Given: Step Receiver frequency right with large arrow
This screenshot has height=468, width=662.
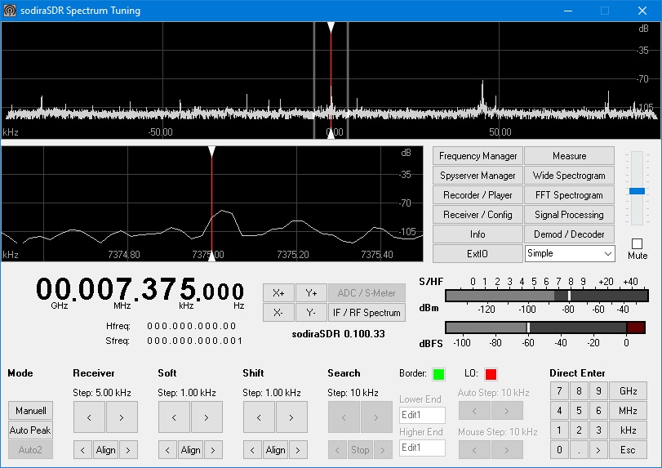Looking at the screenshot, I should [122, 417].
